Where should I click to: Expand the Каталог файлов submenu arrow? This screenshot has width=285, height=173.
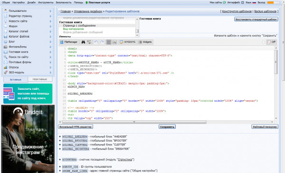(50, 37)
